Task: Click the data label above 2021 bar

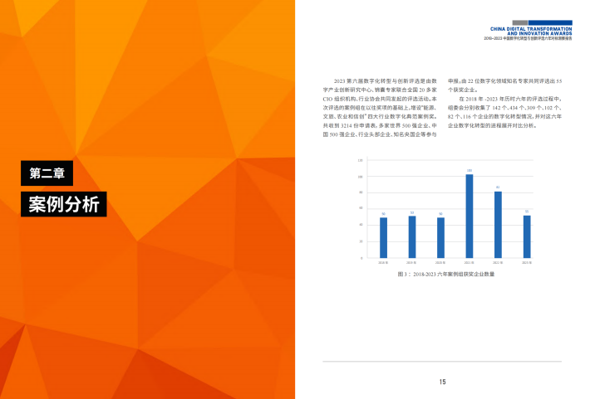Action: tap(469, 171)
